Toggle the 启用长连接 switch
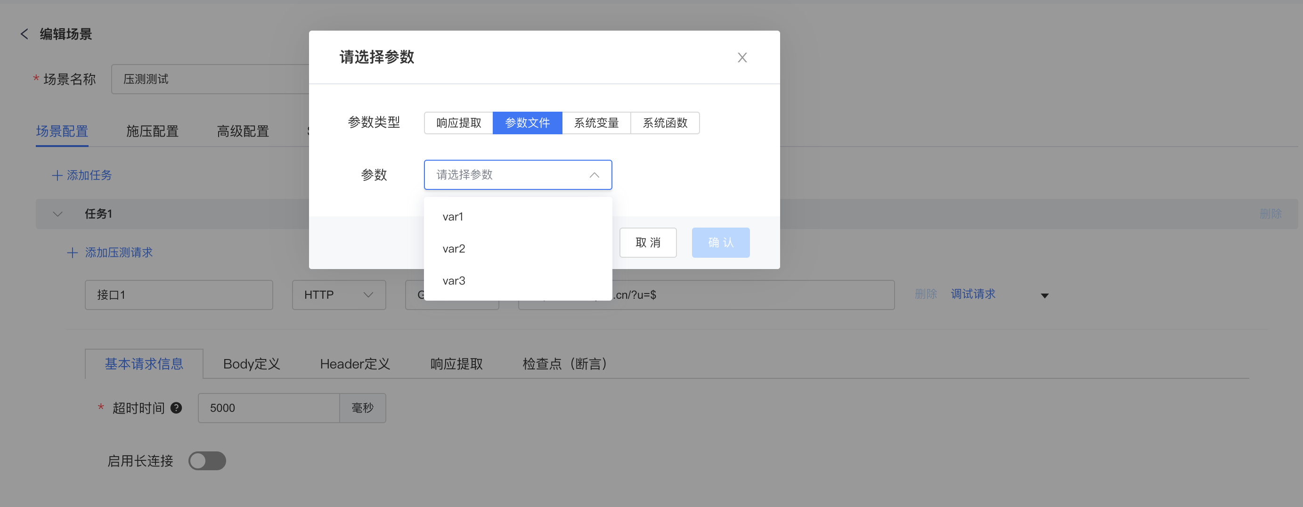The image size is (1303, 507). coord(207,460)
